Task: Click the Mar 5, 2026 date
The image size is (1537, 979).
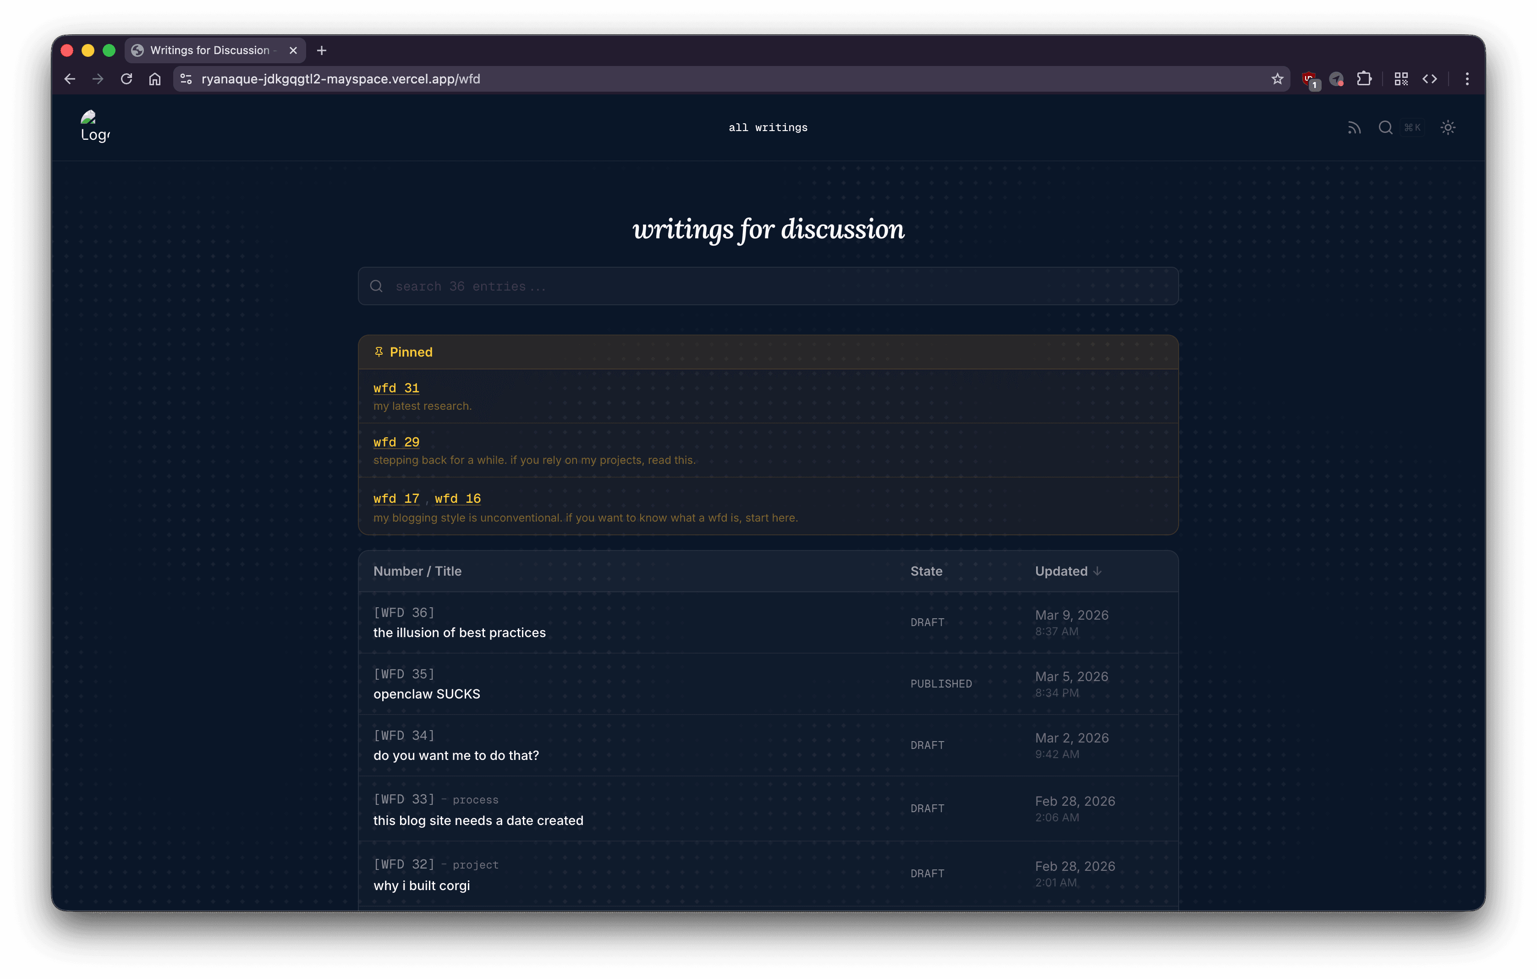Action: point(1072,676)
